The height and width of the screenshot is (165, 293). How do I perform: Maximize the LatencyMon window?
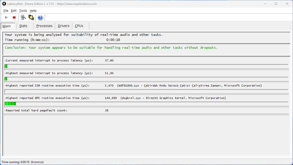[x=276, y=4]
